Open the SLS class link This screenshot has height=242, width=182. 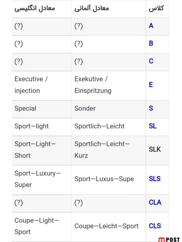click(x=155, y=179)
